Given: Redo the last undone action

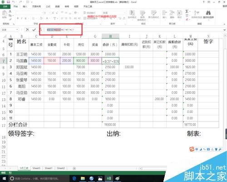Looking at the screenshot, I should [20, 2].
